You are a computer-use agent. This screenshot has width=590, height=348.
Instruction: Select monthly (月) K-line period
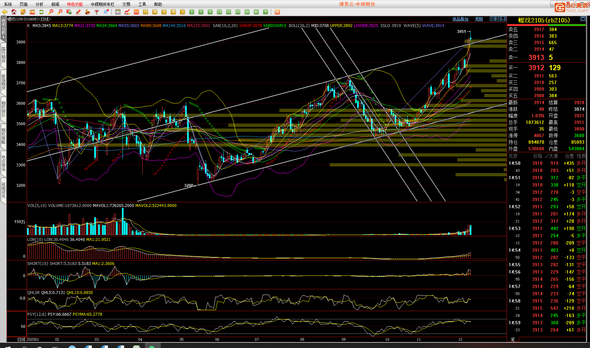pos(164,12)
